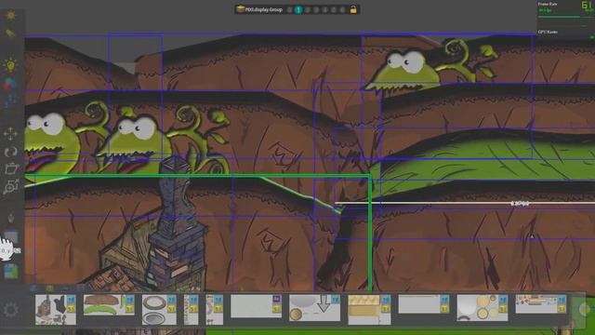The image size is (595, 335).
Task: Open settings with the gear icon
Action: (x=10, y=310)
